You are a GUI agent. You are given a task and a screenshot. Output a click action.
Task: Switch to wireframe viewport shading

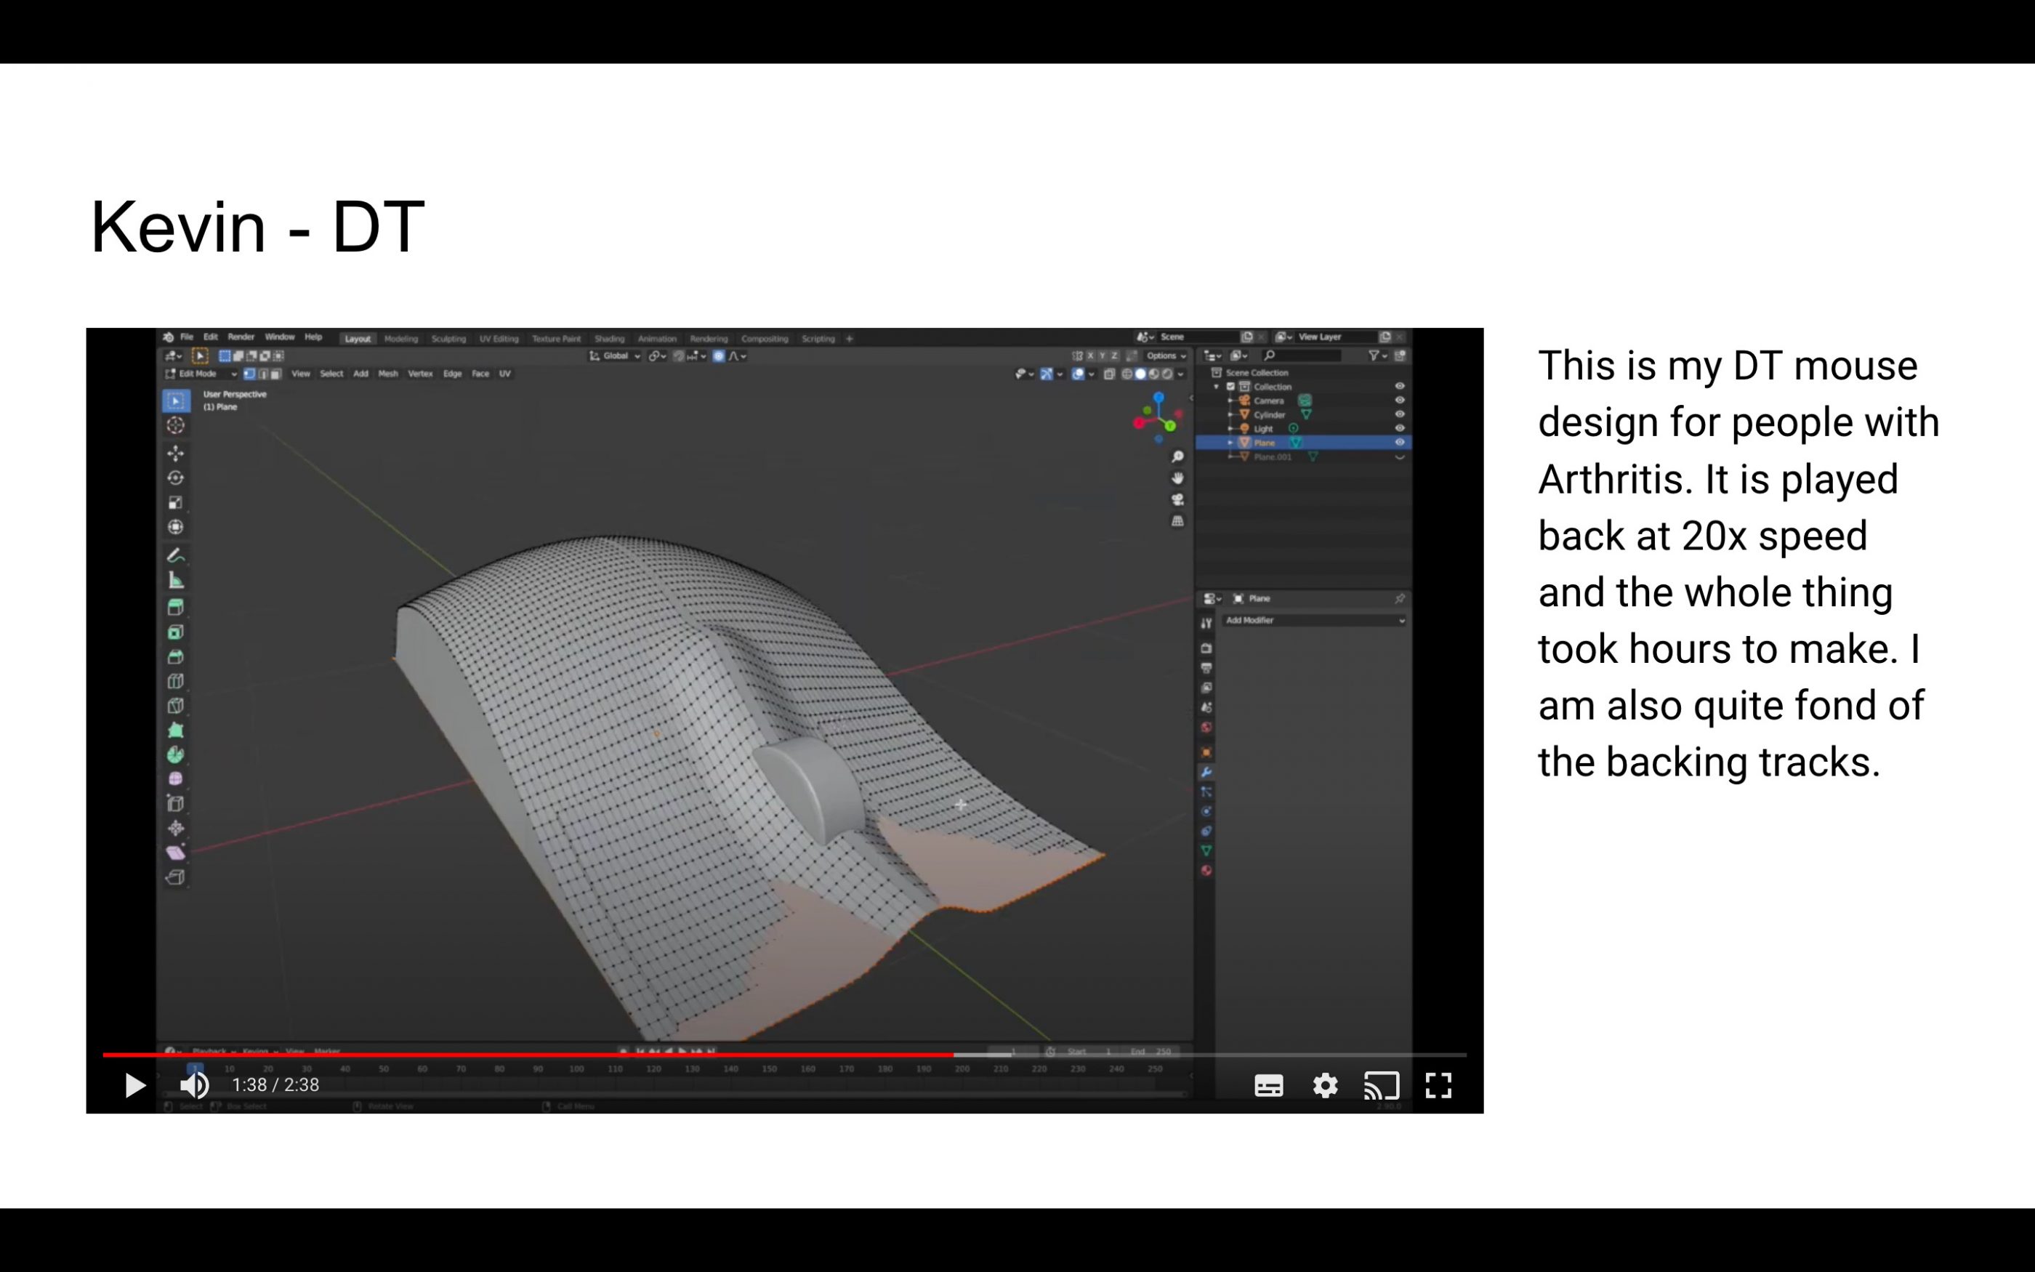[x=1127, y=374]
